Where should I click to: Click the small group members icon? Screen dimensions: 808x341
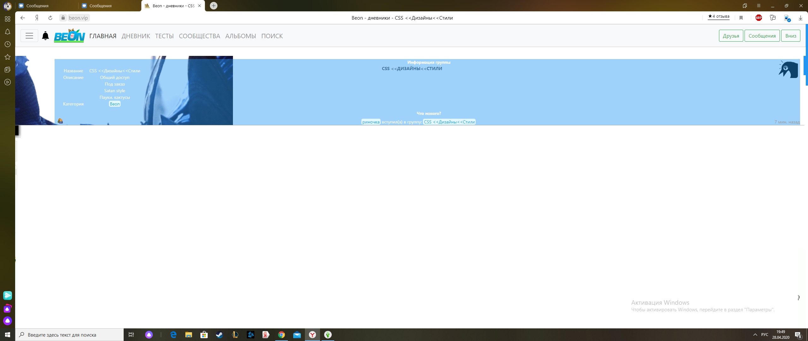pos(60,121)
